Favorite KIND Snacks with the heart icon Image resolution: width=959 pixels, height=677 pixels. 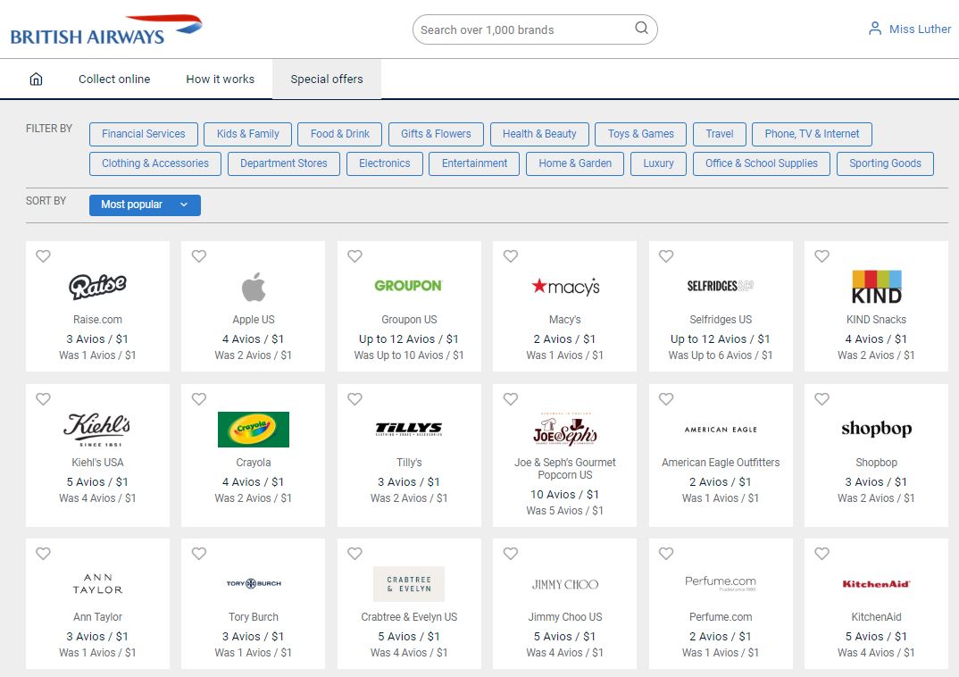click(822, 255)
